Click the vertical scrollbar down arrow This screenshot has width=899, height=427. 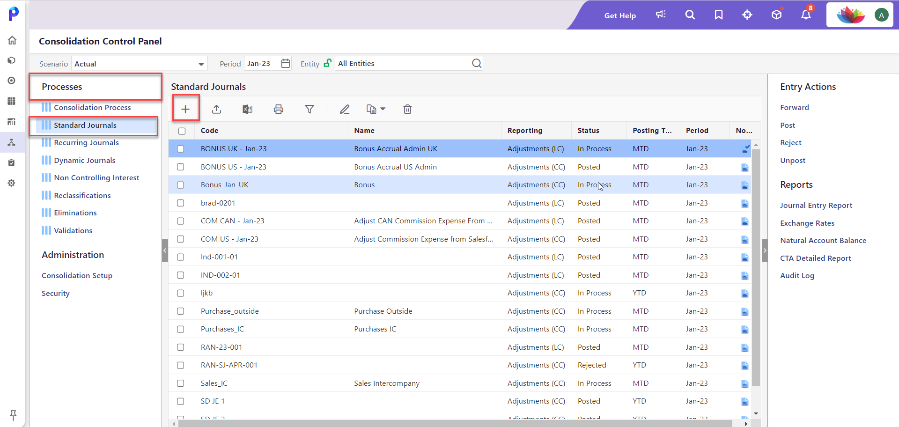pos(756,414)
